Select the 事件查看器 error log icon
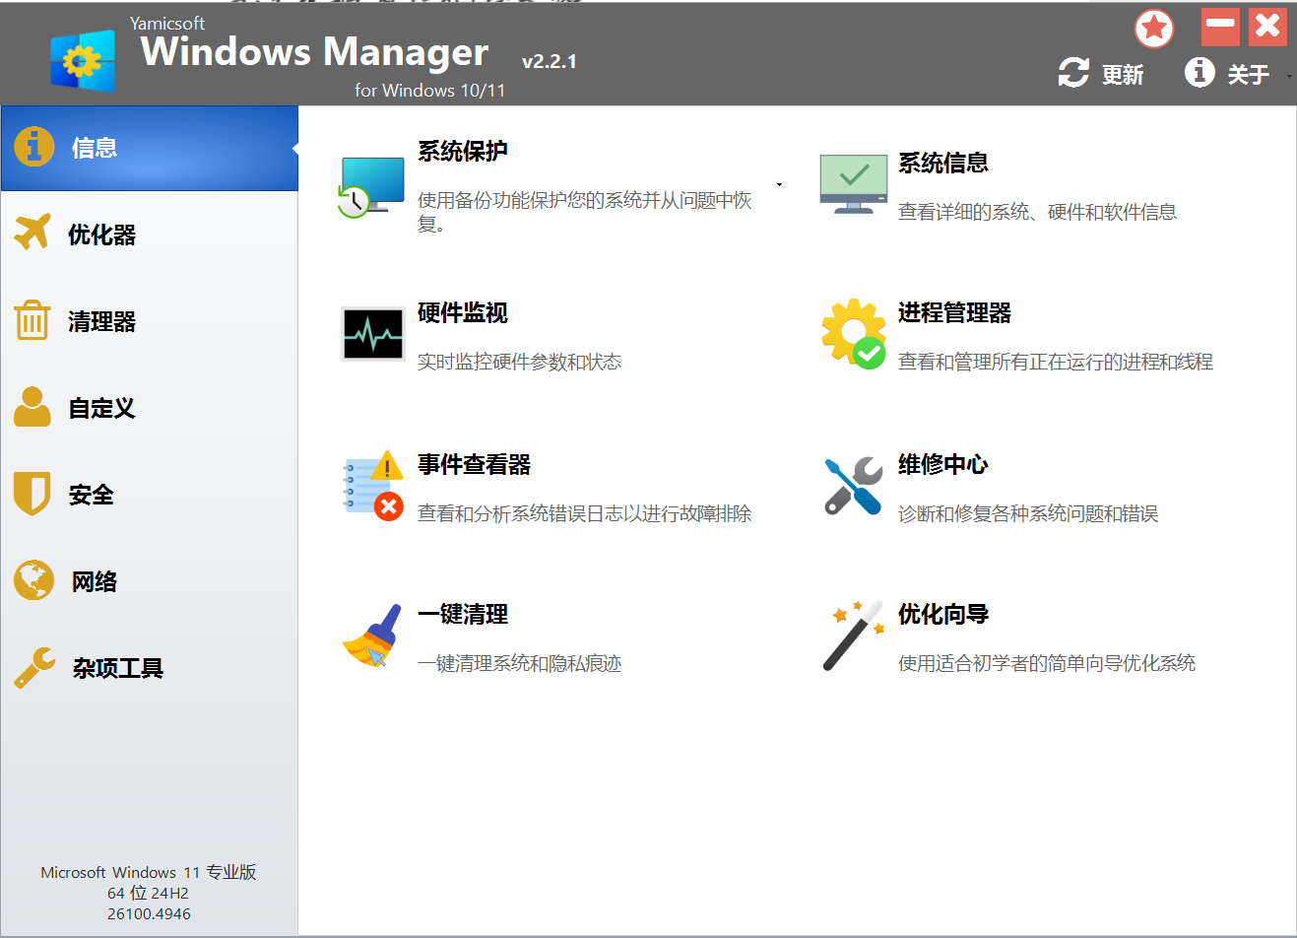Image resolution: width=1297 pixels, height=938 pixels. 372,485
